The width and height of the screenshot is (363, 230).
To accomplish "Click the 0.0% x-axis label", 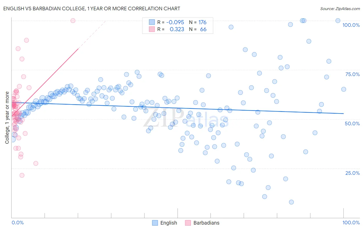I will pyautogui.click(x=18, y=223).
